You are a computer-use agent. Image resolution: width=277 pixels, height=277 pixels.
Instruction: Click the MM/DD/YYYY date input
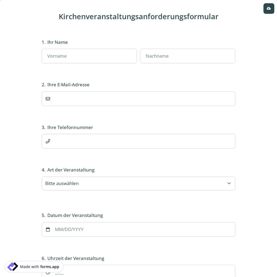pos(138,229)
